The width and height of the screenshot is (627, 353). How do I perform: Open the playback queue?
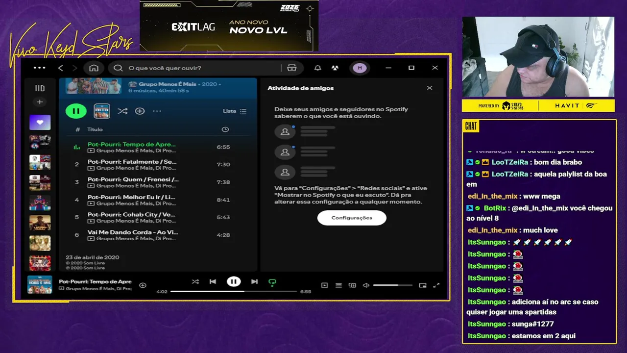click(x=338, y=285)
